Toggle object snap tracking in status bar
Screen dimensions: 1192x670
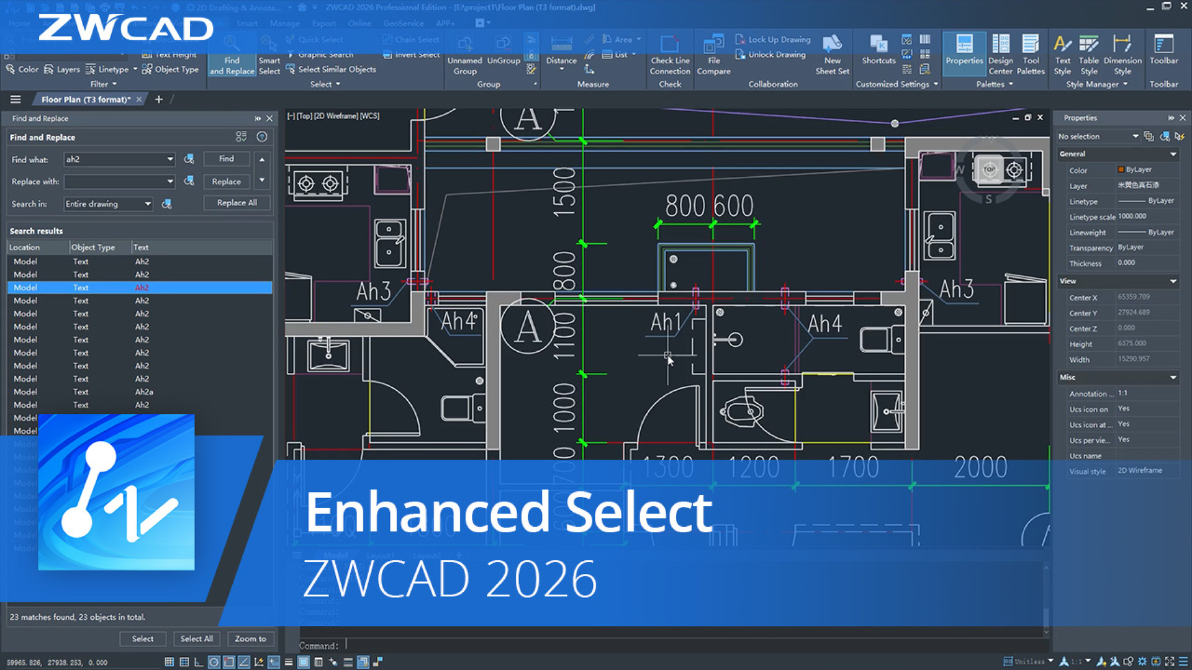(243, 662)
